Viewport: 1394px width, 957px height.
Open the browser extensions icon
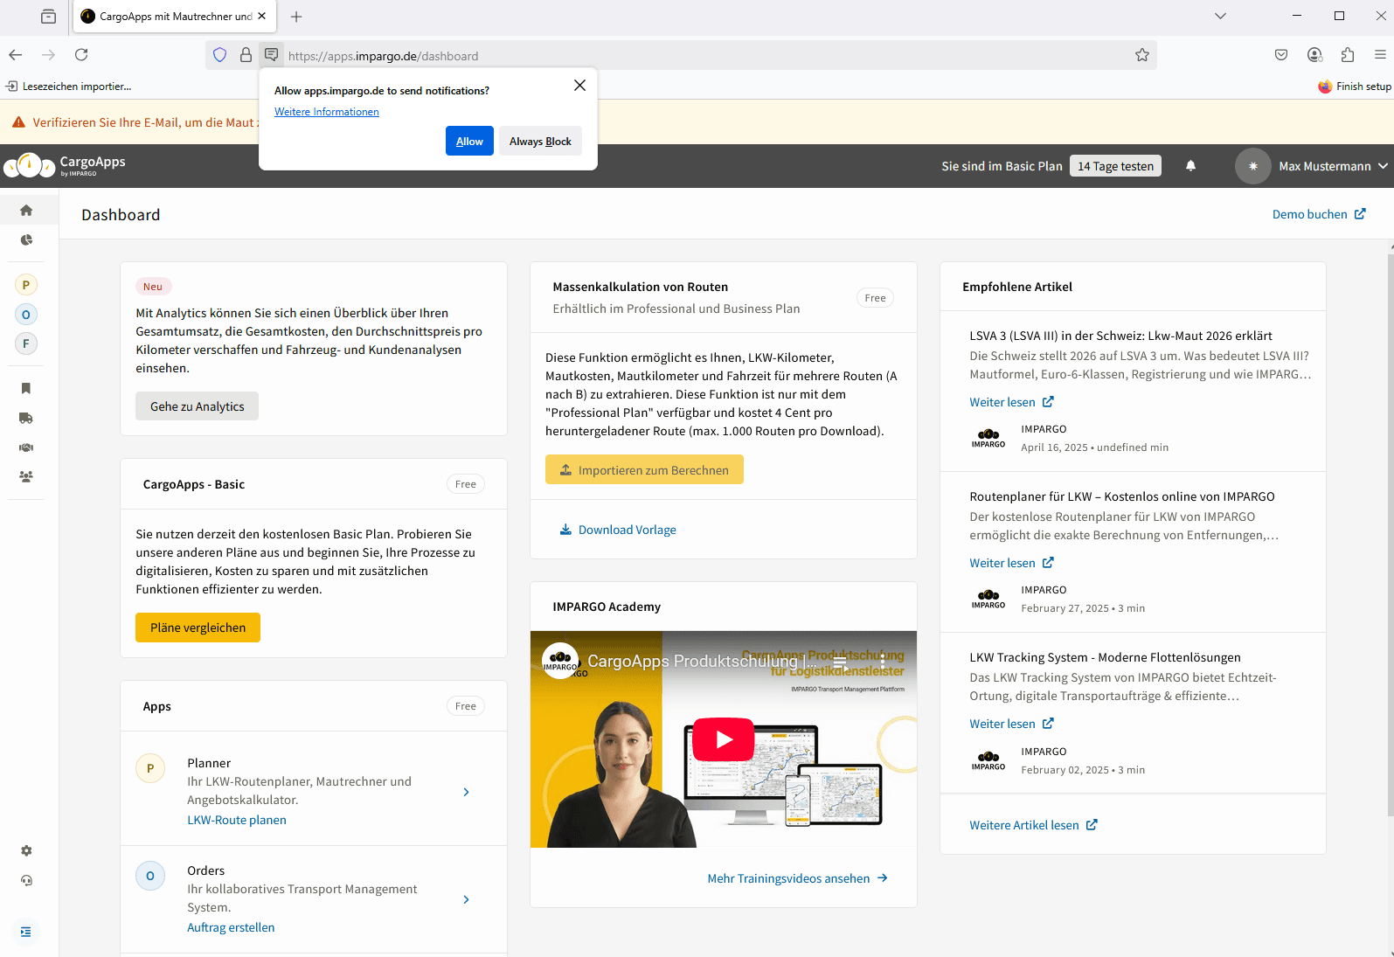(1347, 55)
